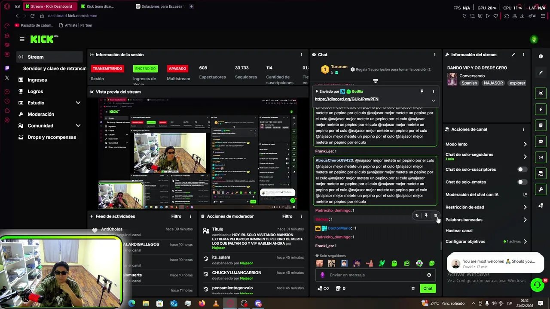Click the stream preview thumbnail
Screen dimensions: 550x309
(198, 154)
